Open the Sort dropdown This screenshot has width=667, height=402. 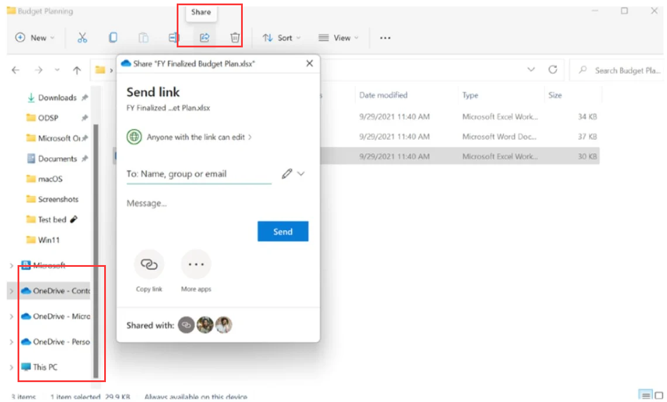(281, 37)
